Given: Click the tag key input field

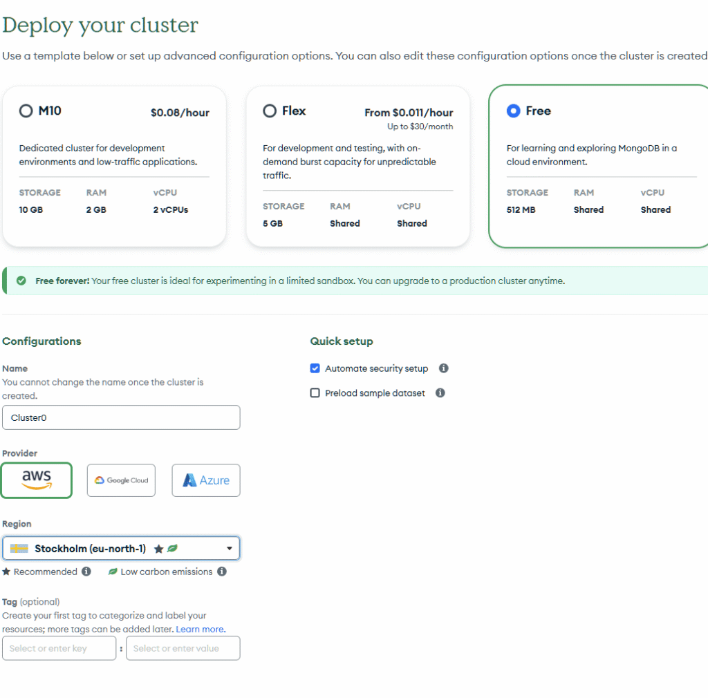Looking at the screenshot, I should 59,648.
